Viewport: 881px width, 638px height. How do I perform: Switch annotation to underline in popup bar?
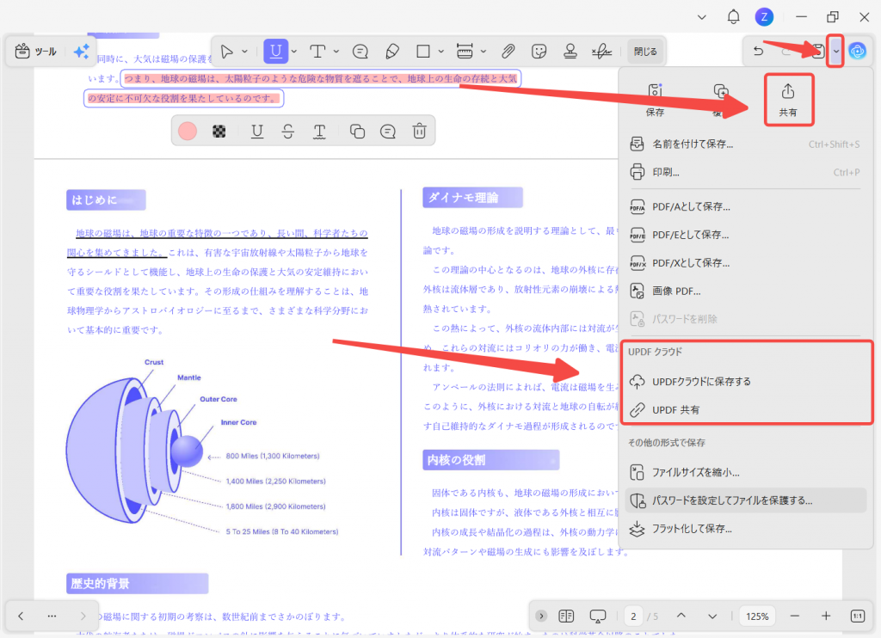pos(256,132)
